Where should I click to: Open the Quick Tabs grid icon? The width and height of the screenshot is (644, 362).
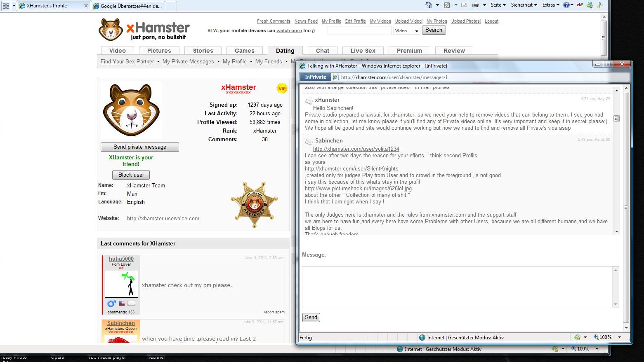click(x=6, y=6)
